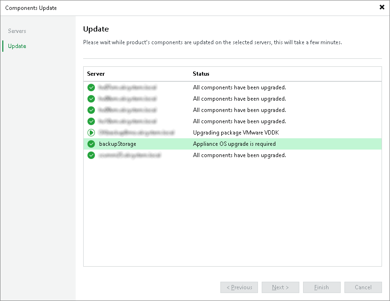Click the Previous button
The width and height of the screenshot is (390, 301).
pos(239,287)
